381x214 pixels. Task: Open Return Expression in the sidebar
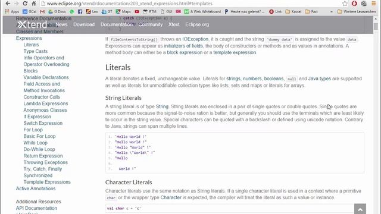(43, 156)
